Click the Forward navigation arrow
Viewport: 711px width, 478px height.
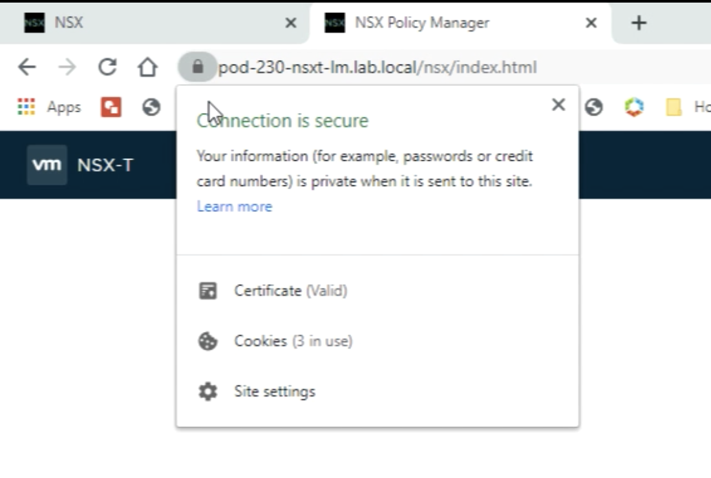click(67, 67)
